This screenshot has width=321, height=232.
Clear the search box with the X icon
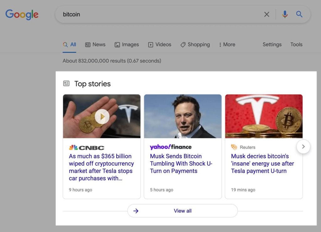tap(266, 14)
